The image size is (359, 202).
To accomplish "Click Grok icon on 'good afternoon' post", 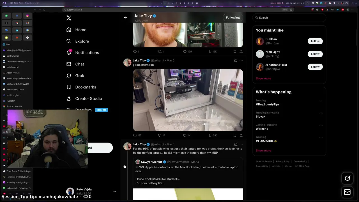I will point(236,60).
